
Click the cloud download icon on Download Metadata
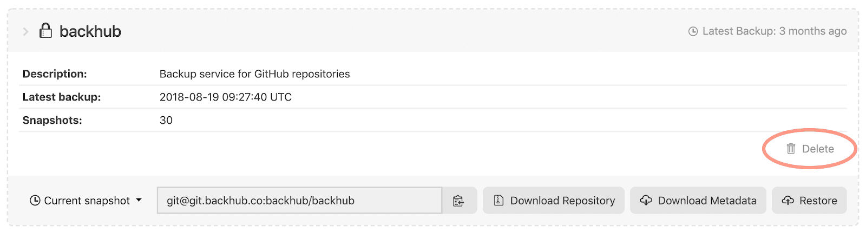(646, 201)
